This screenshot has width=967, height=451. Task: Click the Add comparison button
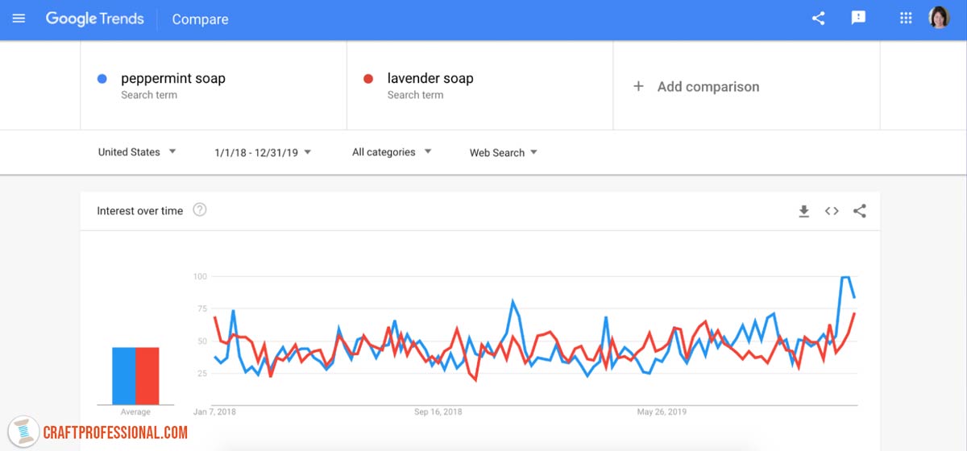click(697, 86)
